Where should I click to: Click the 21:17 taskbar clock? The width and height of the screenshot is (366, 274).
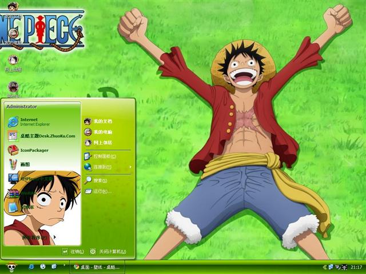(356, 267)
